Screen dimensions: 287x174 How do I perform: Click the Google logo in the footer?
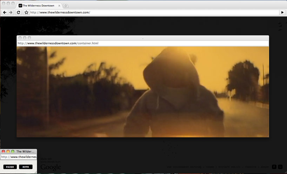[x=51, y=168]
